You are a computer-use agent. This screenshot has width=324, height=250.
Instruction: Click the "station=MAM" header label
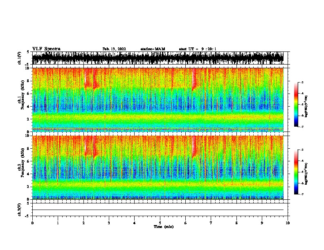click(x=153, y=49)
